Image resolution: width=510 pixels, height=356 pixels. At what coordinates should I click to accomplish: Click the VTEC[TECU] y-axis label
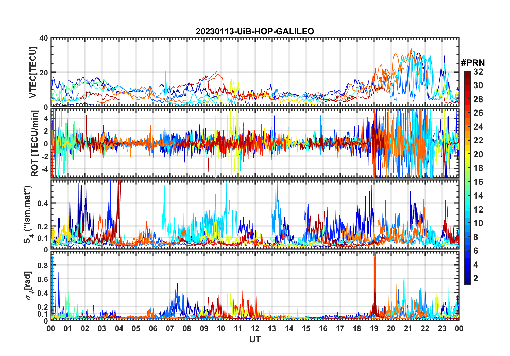click(x=32, y=72)
